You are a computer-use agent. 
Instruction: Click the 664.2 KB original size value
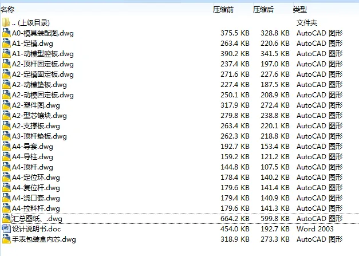tap(235, 219)
